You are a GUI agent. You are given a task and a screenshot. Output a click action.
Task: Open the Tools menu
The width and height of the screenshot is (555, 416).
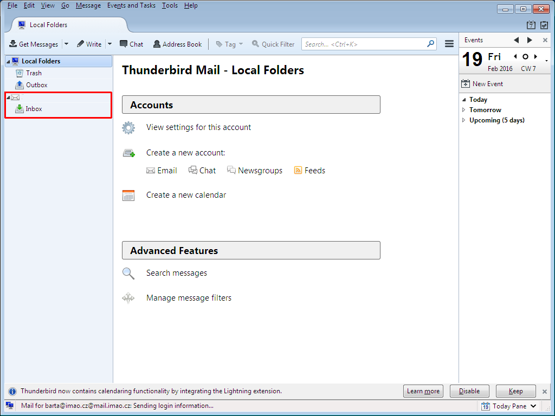[x=170, y=5]
